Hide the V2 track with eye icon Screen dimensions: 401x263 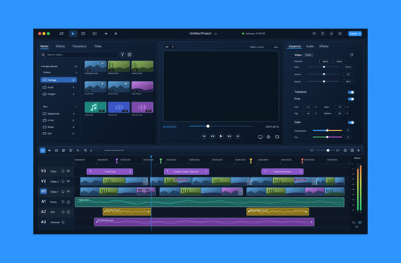68,181
